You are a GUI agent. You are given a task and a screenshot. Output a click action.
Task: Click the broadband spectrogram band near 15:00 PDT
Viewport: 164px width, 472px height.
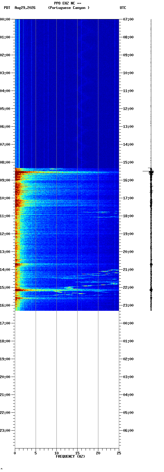[67, 290]
